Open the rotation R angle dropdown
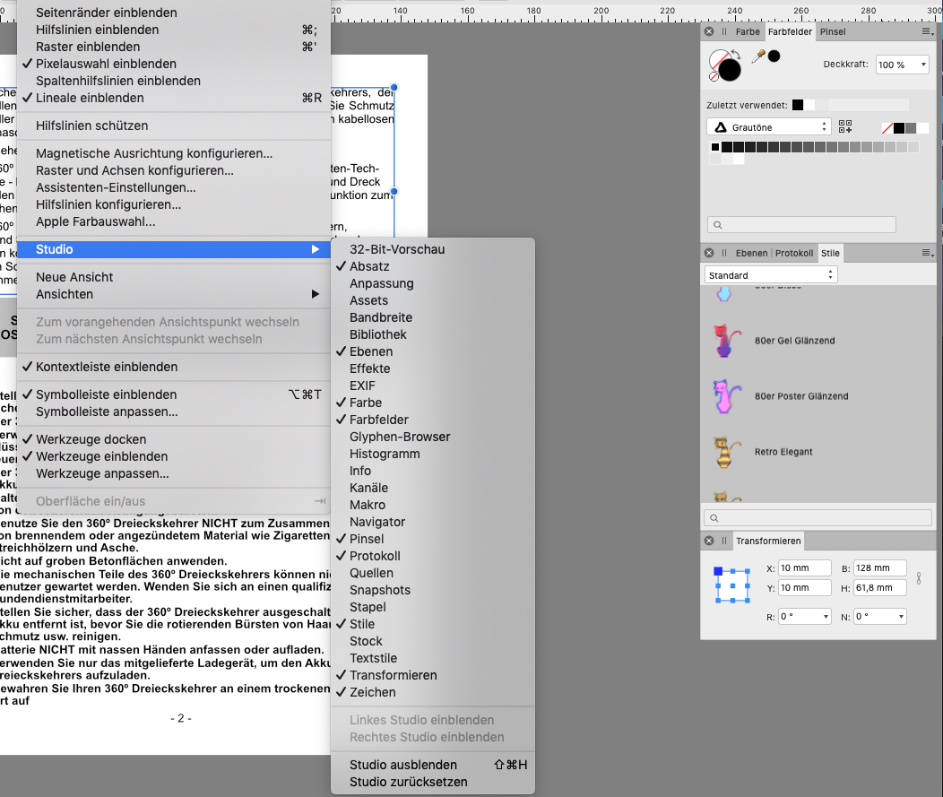Viewport: 943px width, 797px height. pos(826,617)
